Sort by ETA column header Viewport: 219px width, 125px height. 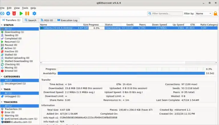[x=190, y=25]
